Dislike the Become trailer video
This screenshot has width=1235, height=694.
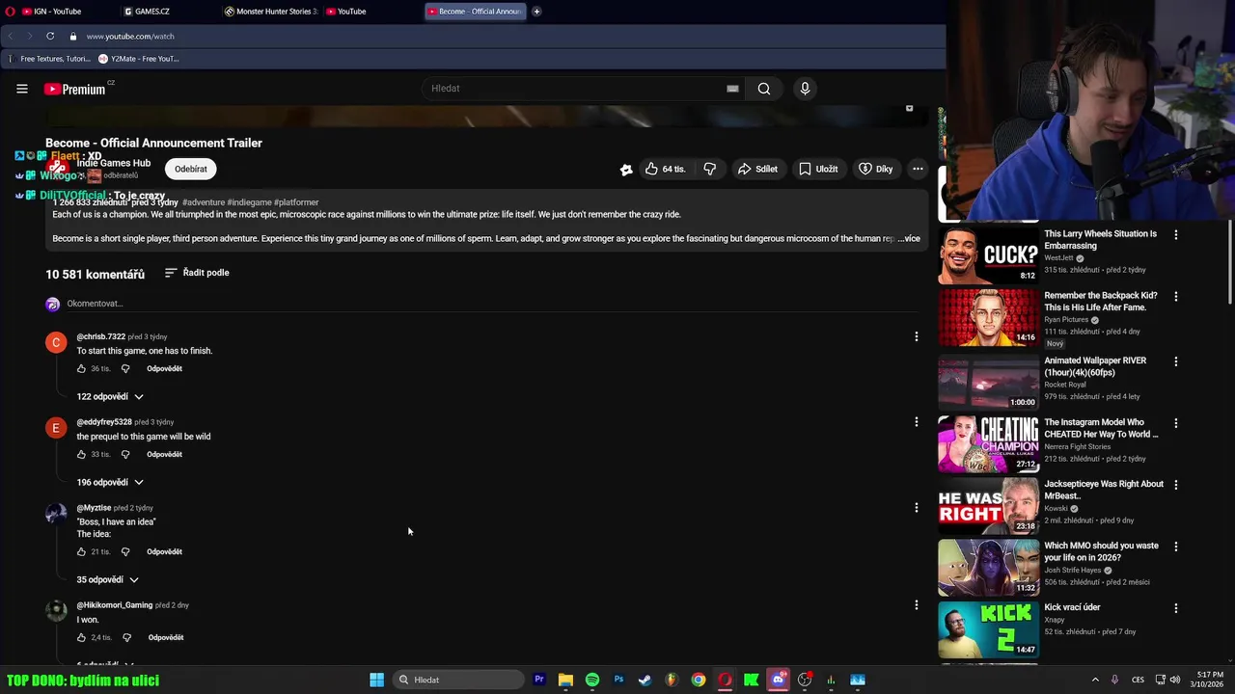pyautogui.click(x=710, y=169)
